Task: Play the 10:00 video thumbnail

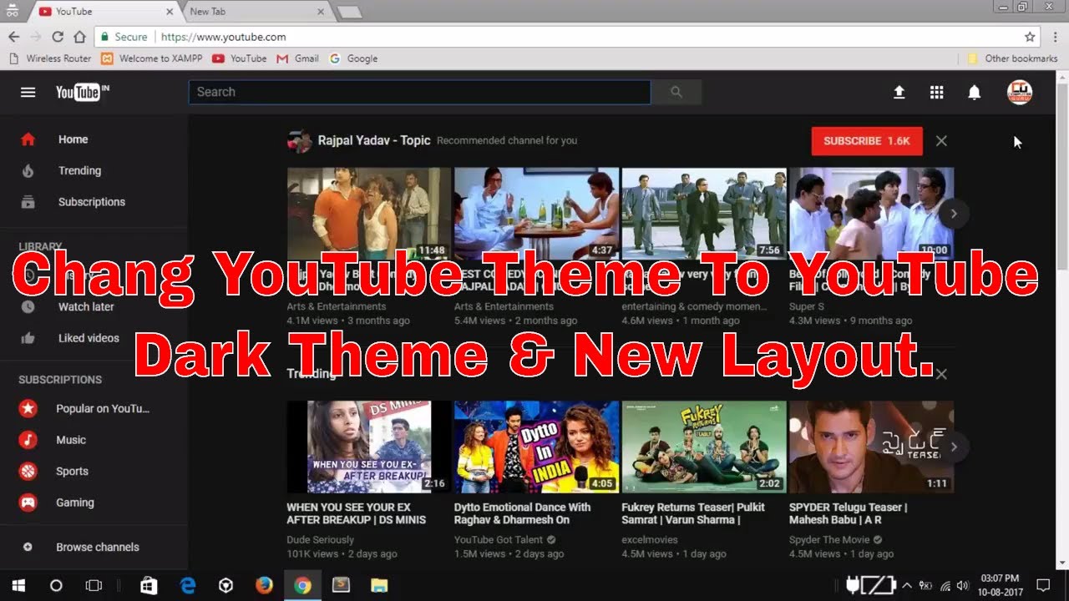Action: click(871, 214)
